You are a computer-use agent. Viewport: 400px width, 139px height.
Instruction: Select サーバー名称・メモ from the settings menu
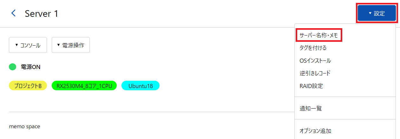[318, 35]
